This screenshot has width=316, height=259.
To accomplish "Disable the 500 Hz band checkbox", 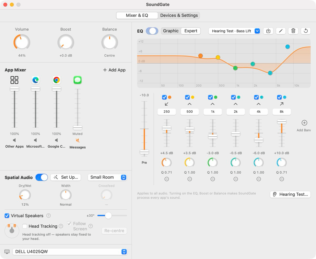I will click(187, 97).
